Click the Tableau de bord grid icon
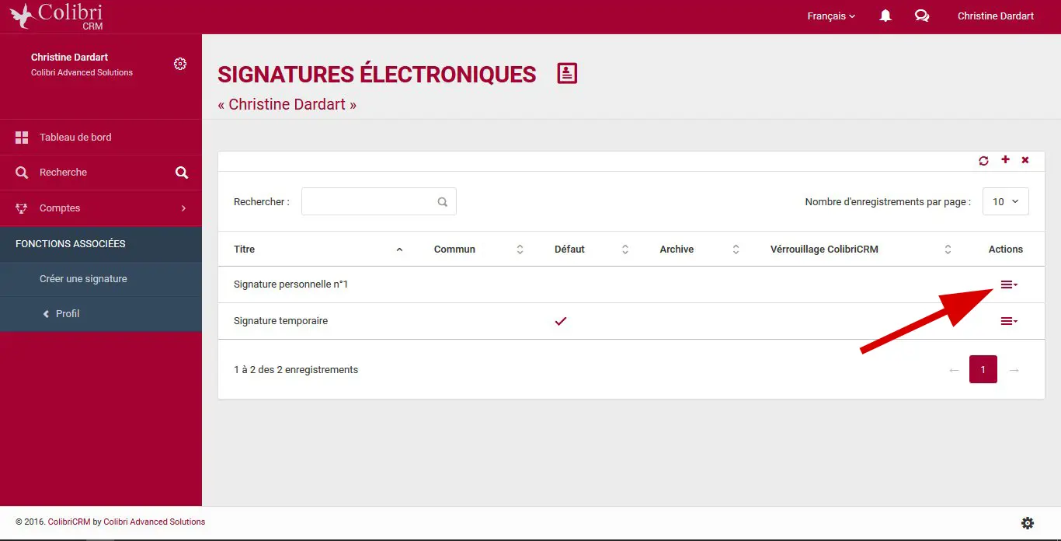Screen dimensions: 1061x541 click(x=22, y=138)
